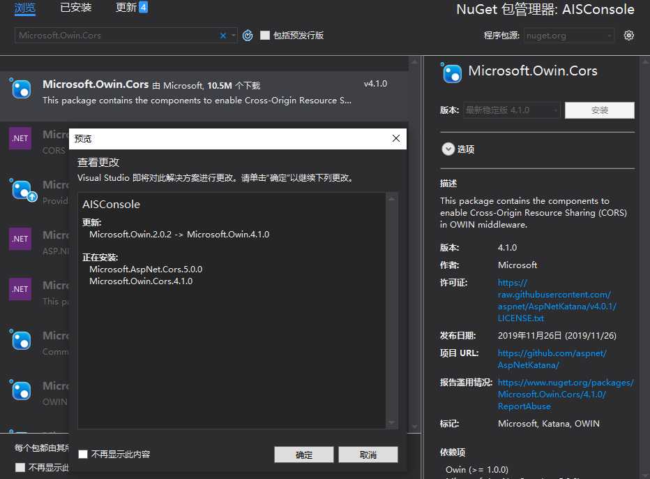Toggle the 不再显示此 checkbox behind the dialog
The image size is (650, 479).
[x=20, y=467]
